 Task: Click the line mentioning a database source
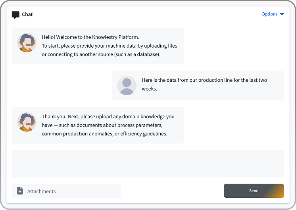tap(101, 54)
